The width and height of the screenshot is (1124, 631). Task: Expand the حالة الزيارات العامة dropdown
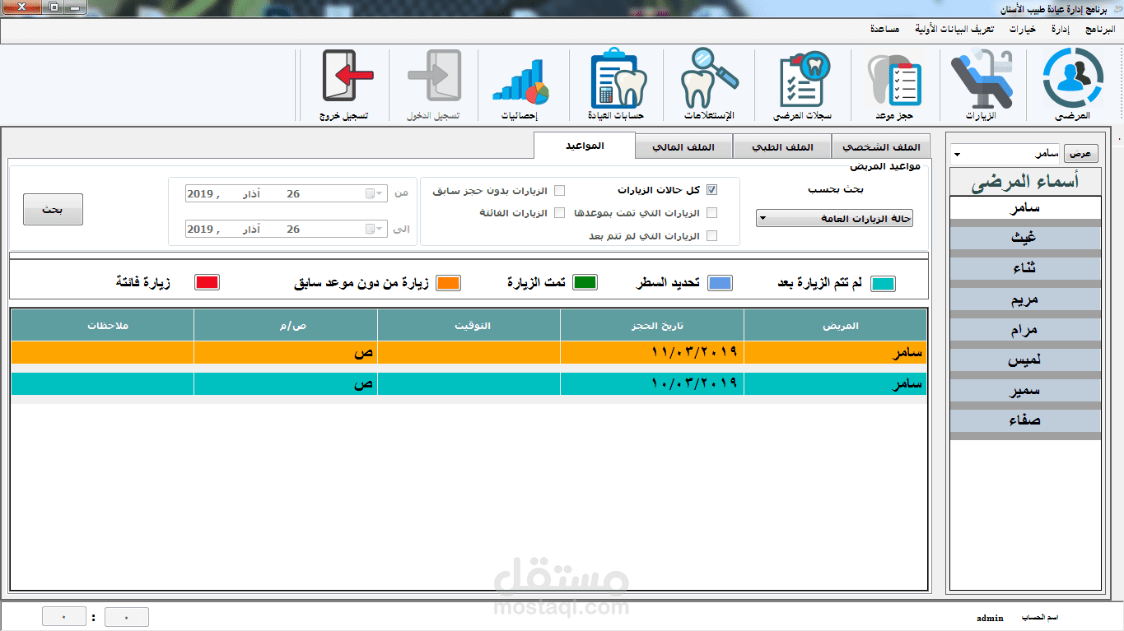[834, 218]
